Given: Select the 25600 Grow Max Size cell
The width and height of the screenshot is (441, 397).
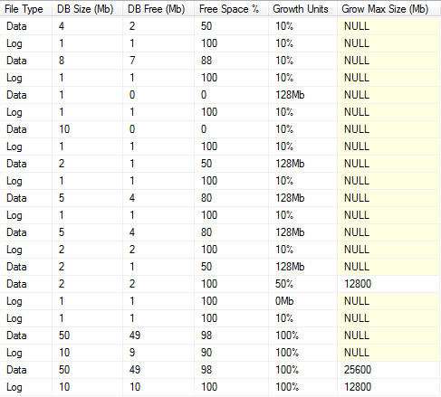Looking at the screenshot, I should (x=388, y=370).
